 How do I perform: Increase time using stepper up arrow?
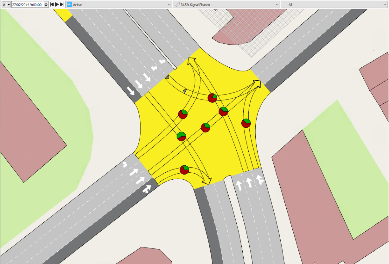click(x=46, y=3)
